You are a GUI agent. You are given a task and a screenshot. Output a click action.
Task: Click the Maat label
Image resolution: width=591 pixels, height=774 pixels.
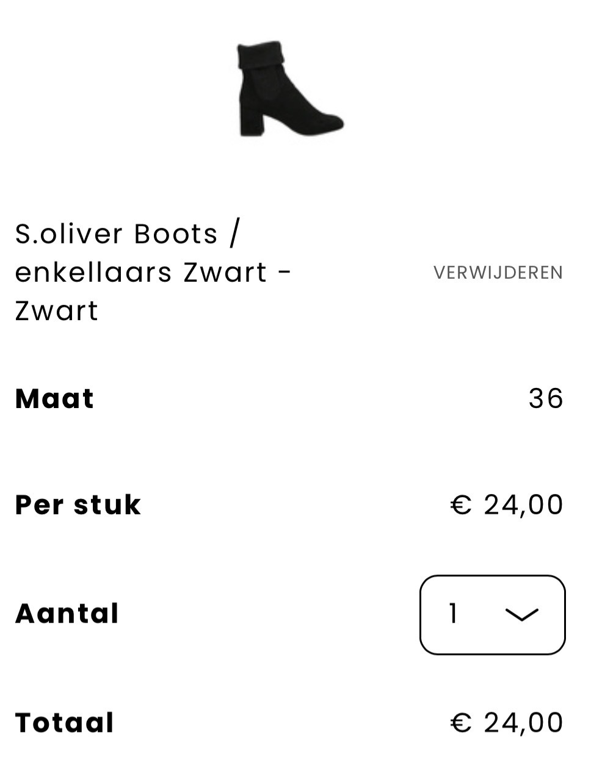[x=54, y=399]
